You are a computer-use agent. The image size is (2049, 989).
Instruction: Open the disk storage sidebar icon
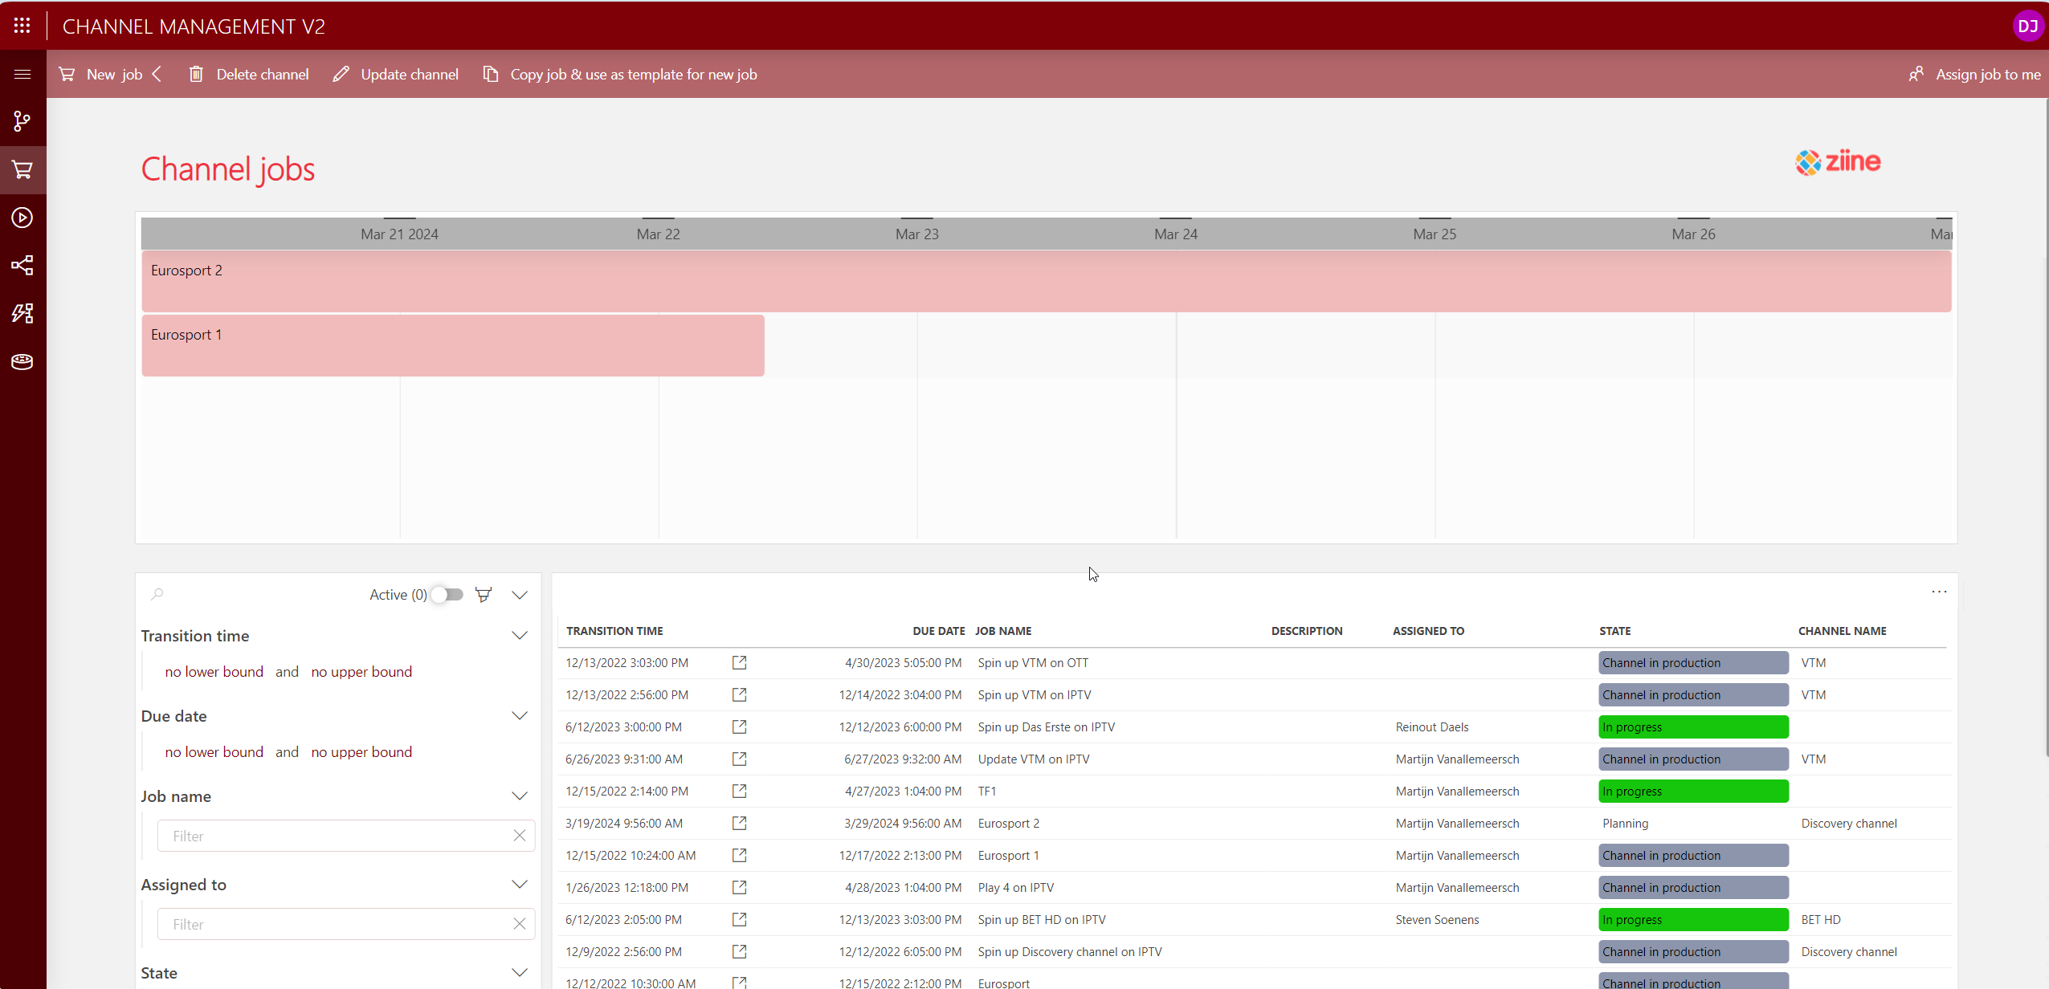pos(22,362)
